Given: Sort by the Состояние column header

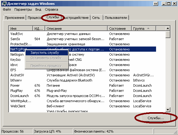Looking at the screenshot, I should (119, 29).
